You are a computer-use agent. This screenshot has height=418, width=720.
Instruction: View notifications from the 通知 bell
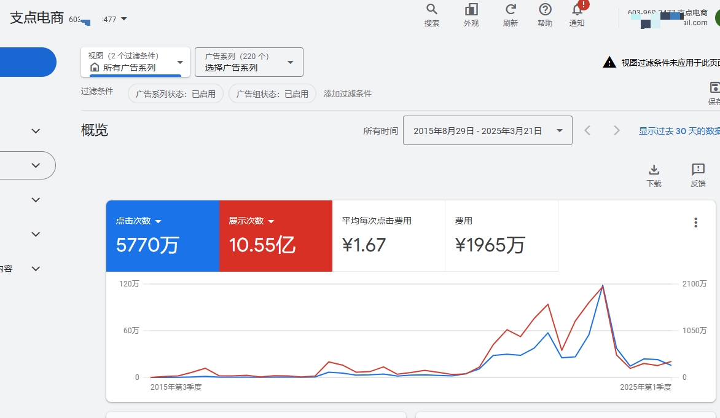[577, 14]
